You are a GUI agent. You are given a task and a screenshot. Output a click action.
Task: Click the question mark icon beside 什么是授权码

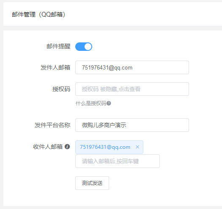pos(109,103)
